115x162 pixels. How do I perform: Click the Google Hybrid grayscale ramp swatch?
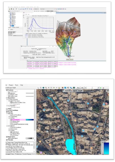pyautogui.click(x=30, y=138)
